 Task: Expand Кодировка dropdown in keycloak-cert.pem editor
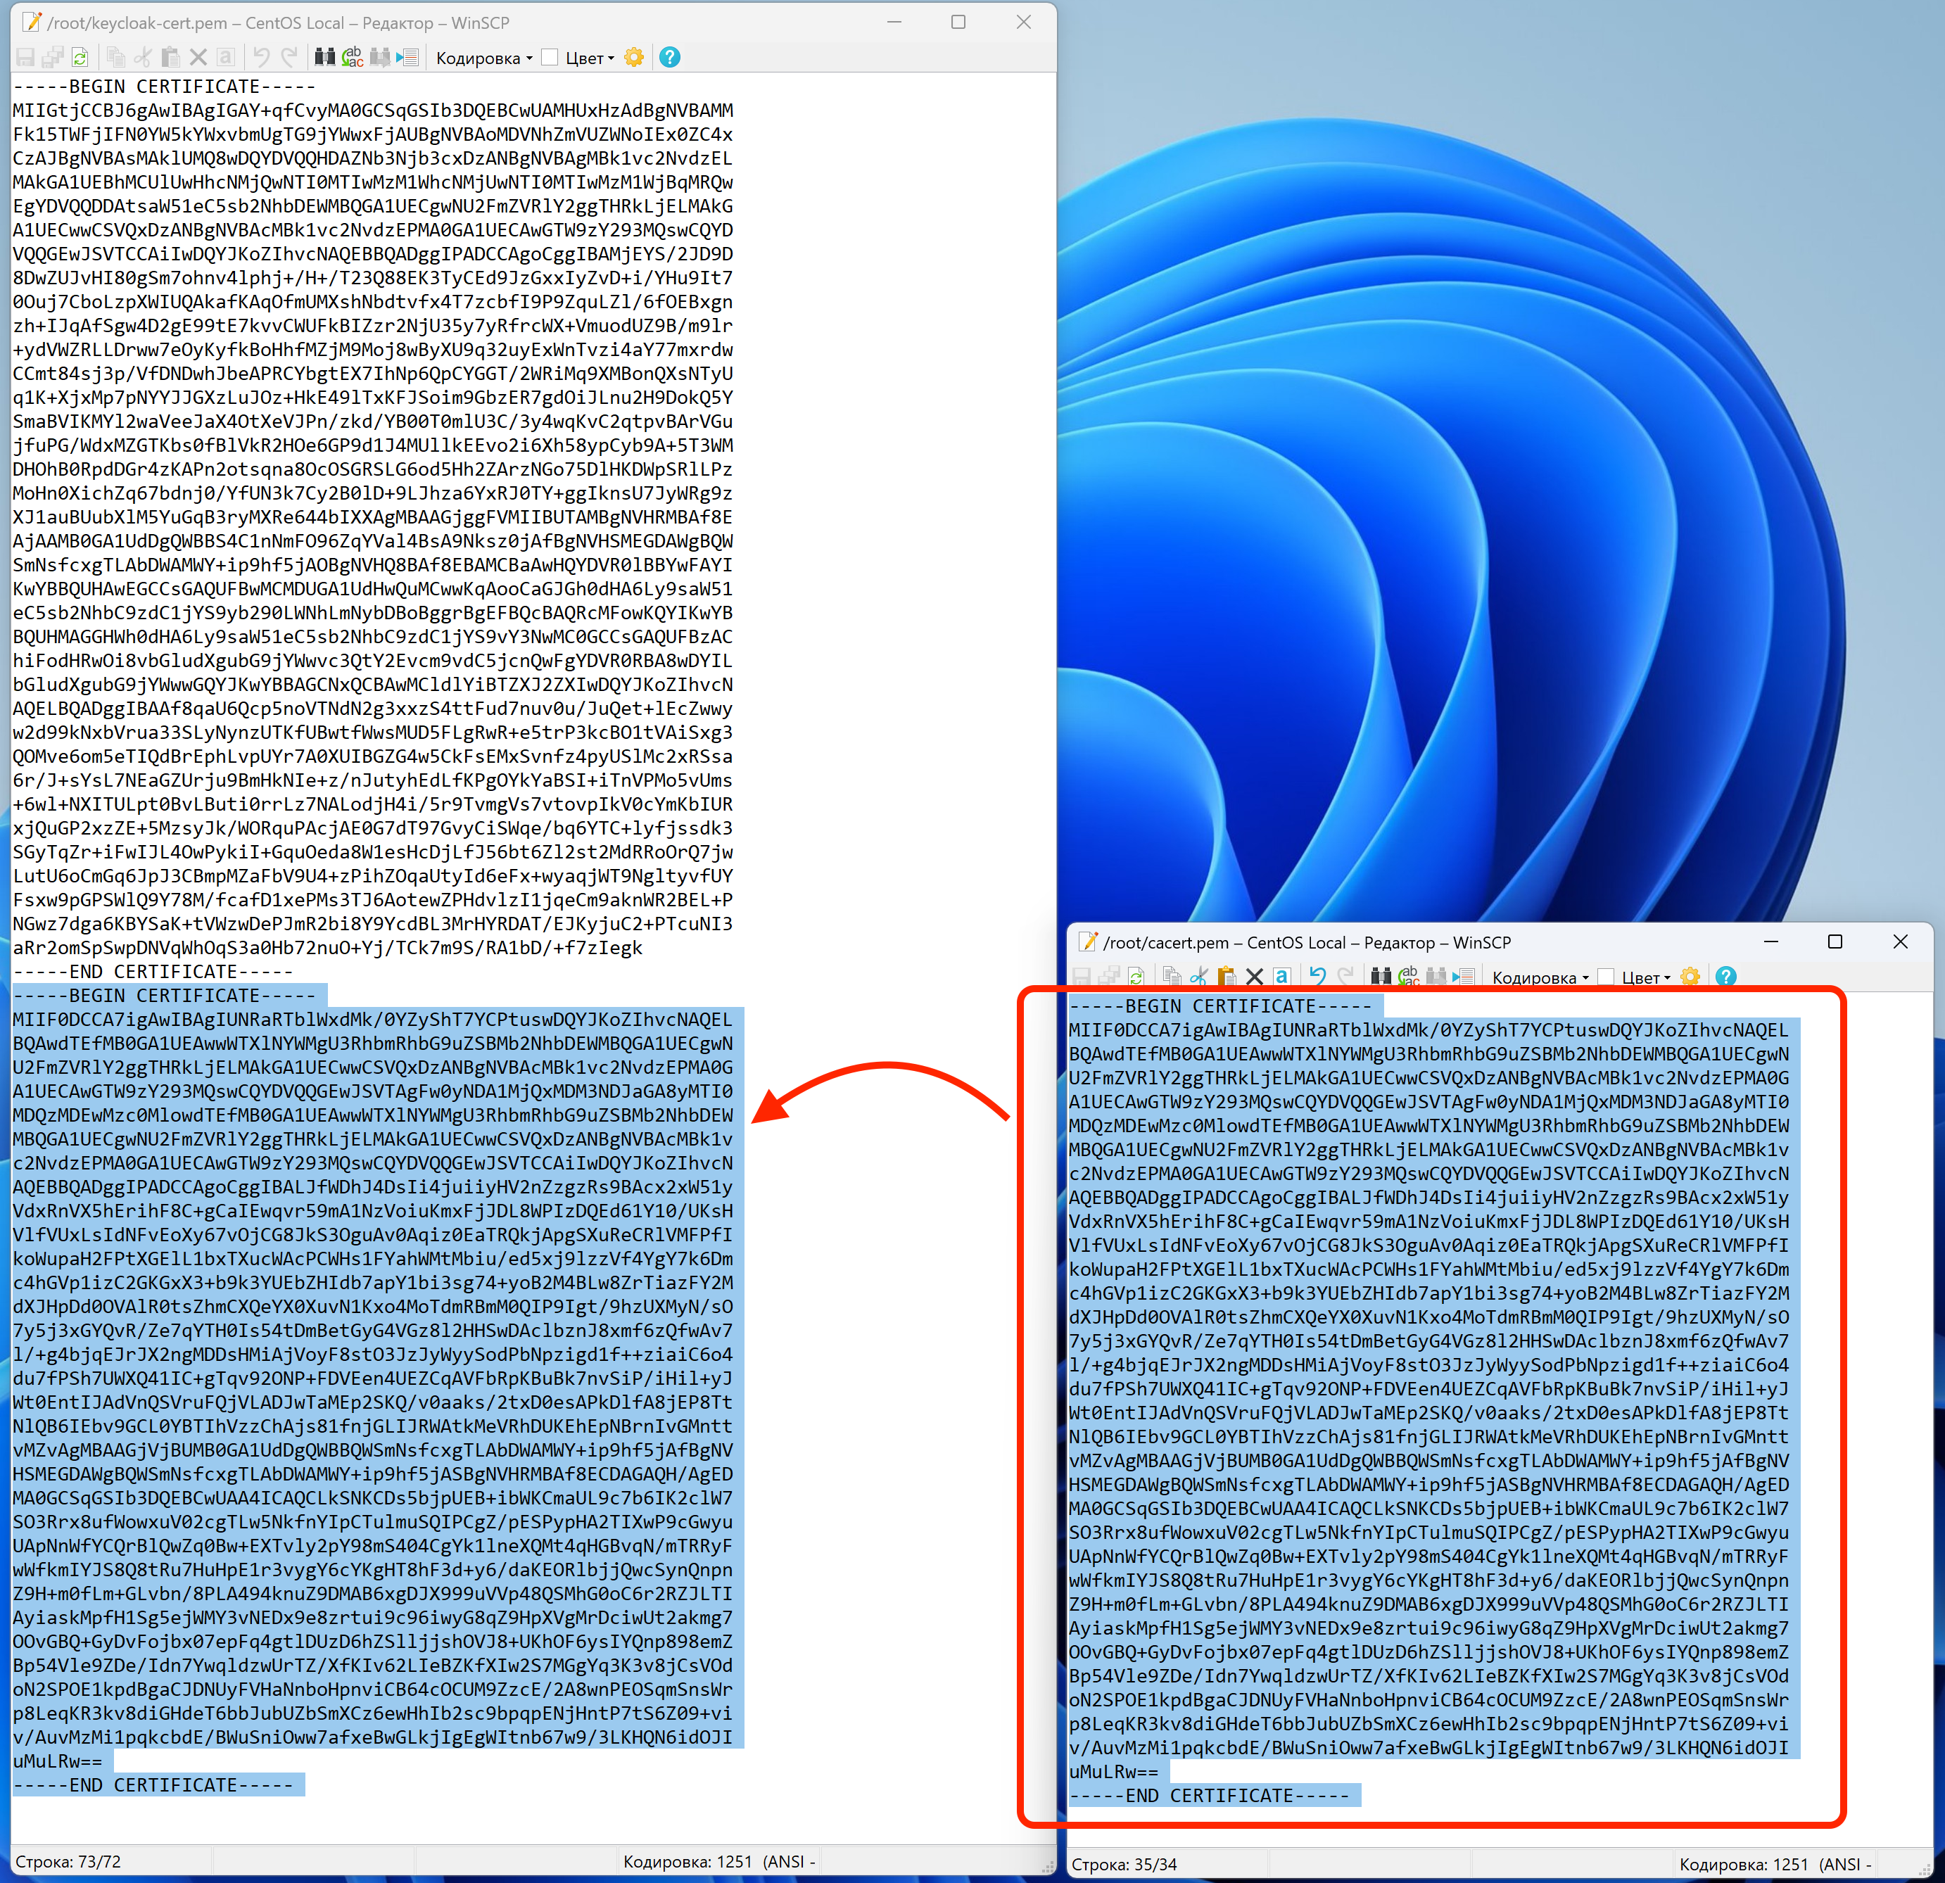(483, 58)
